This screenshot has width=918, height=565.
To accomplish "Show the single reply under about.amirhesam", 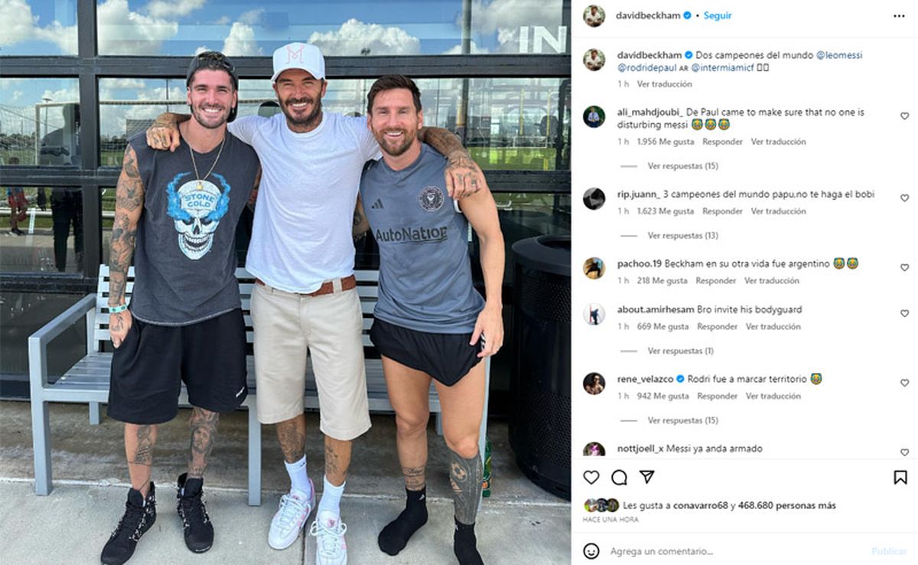I will (680, 351).
